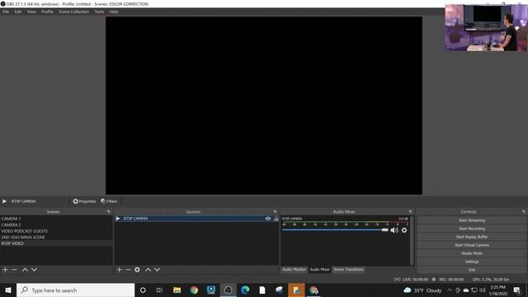
Task: Open the weather widget showing 35°F Cloudy
Action: click(x=422, y=290)
